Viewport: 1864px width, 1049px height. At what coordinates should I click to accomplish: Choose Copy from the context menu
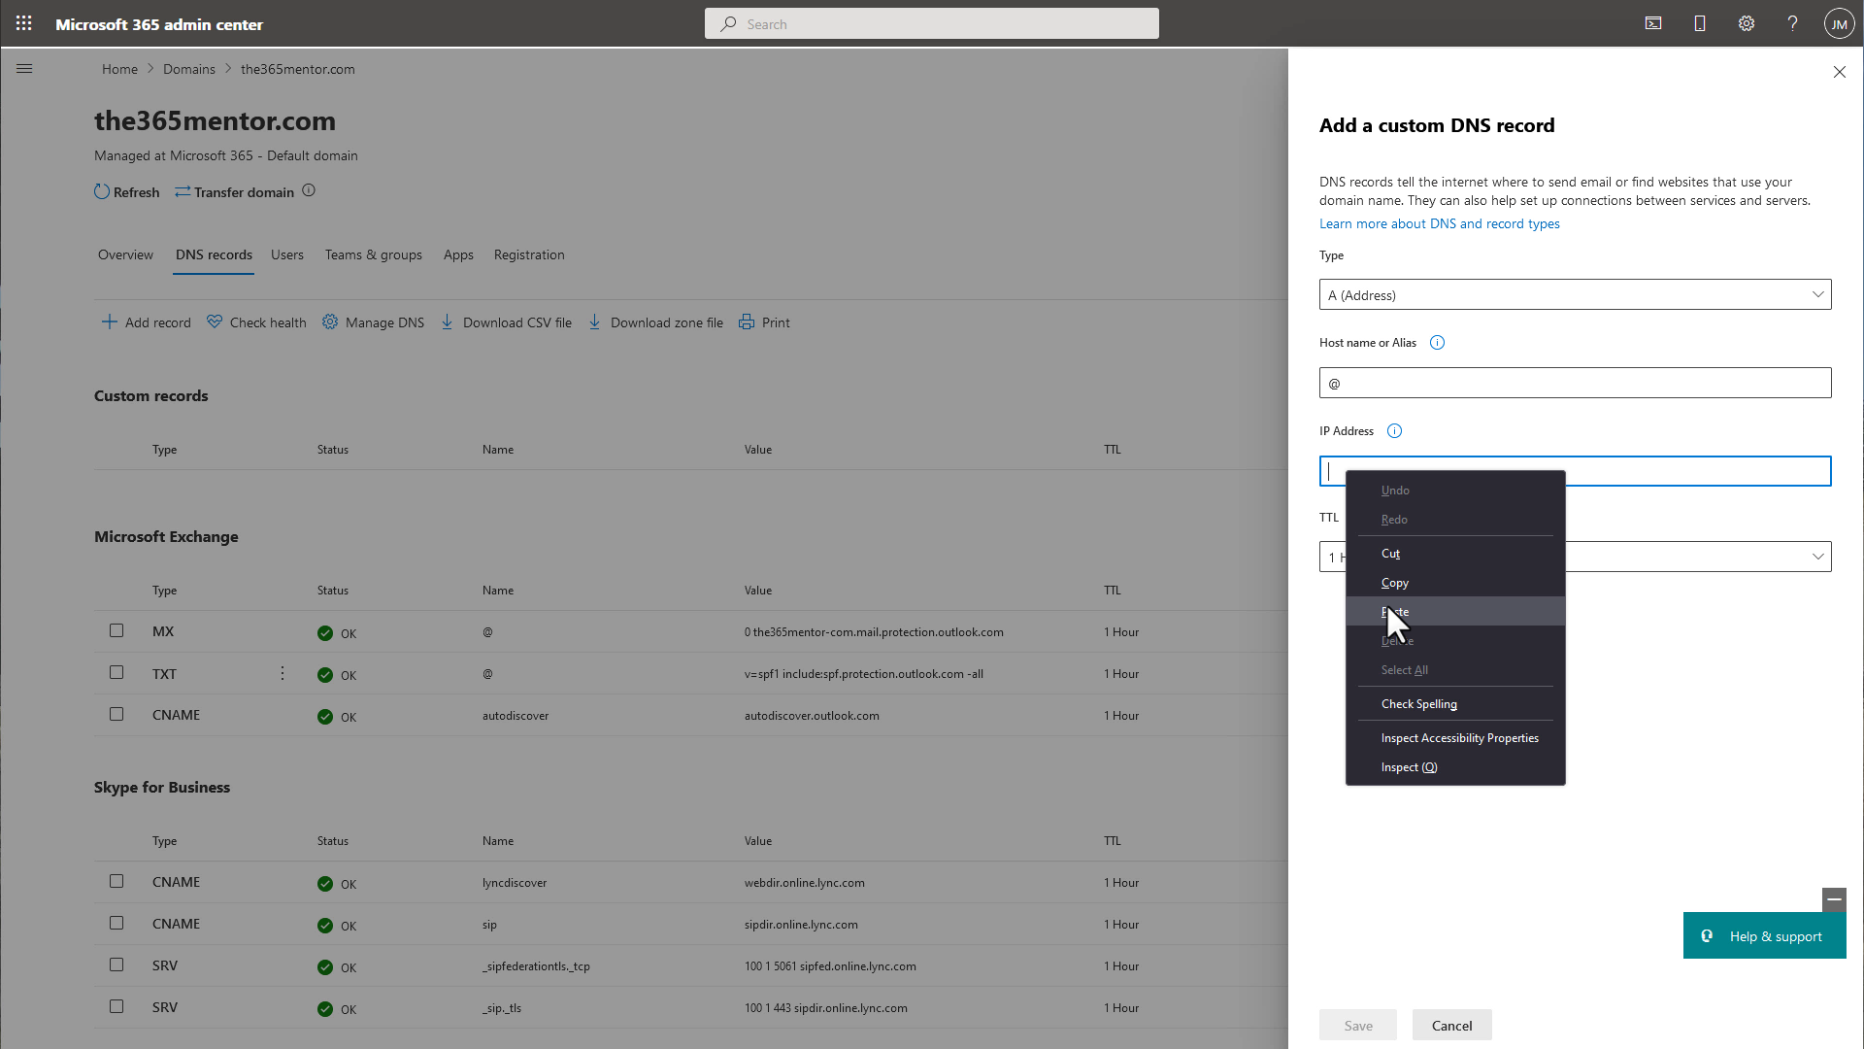point(1455,582)
